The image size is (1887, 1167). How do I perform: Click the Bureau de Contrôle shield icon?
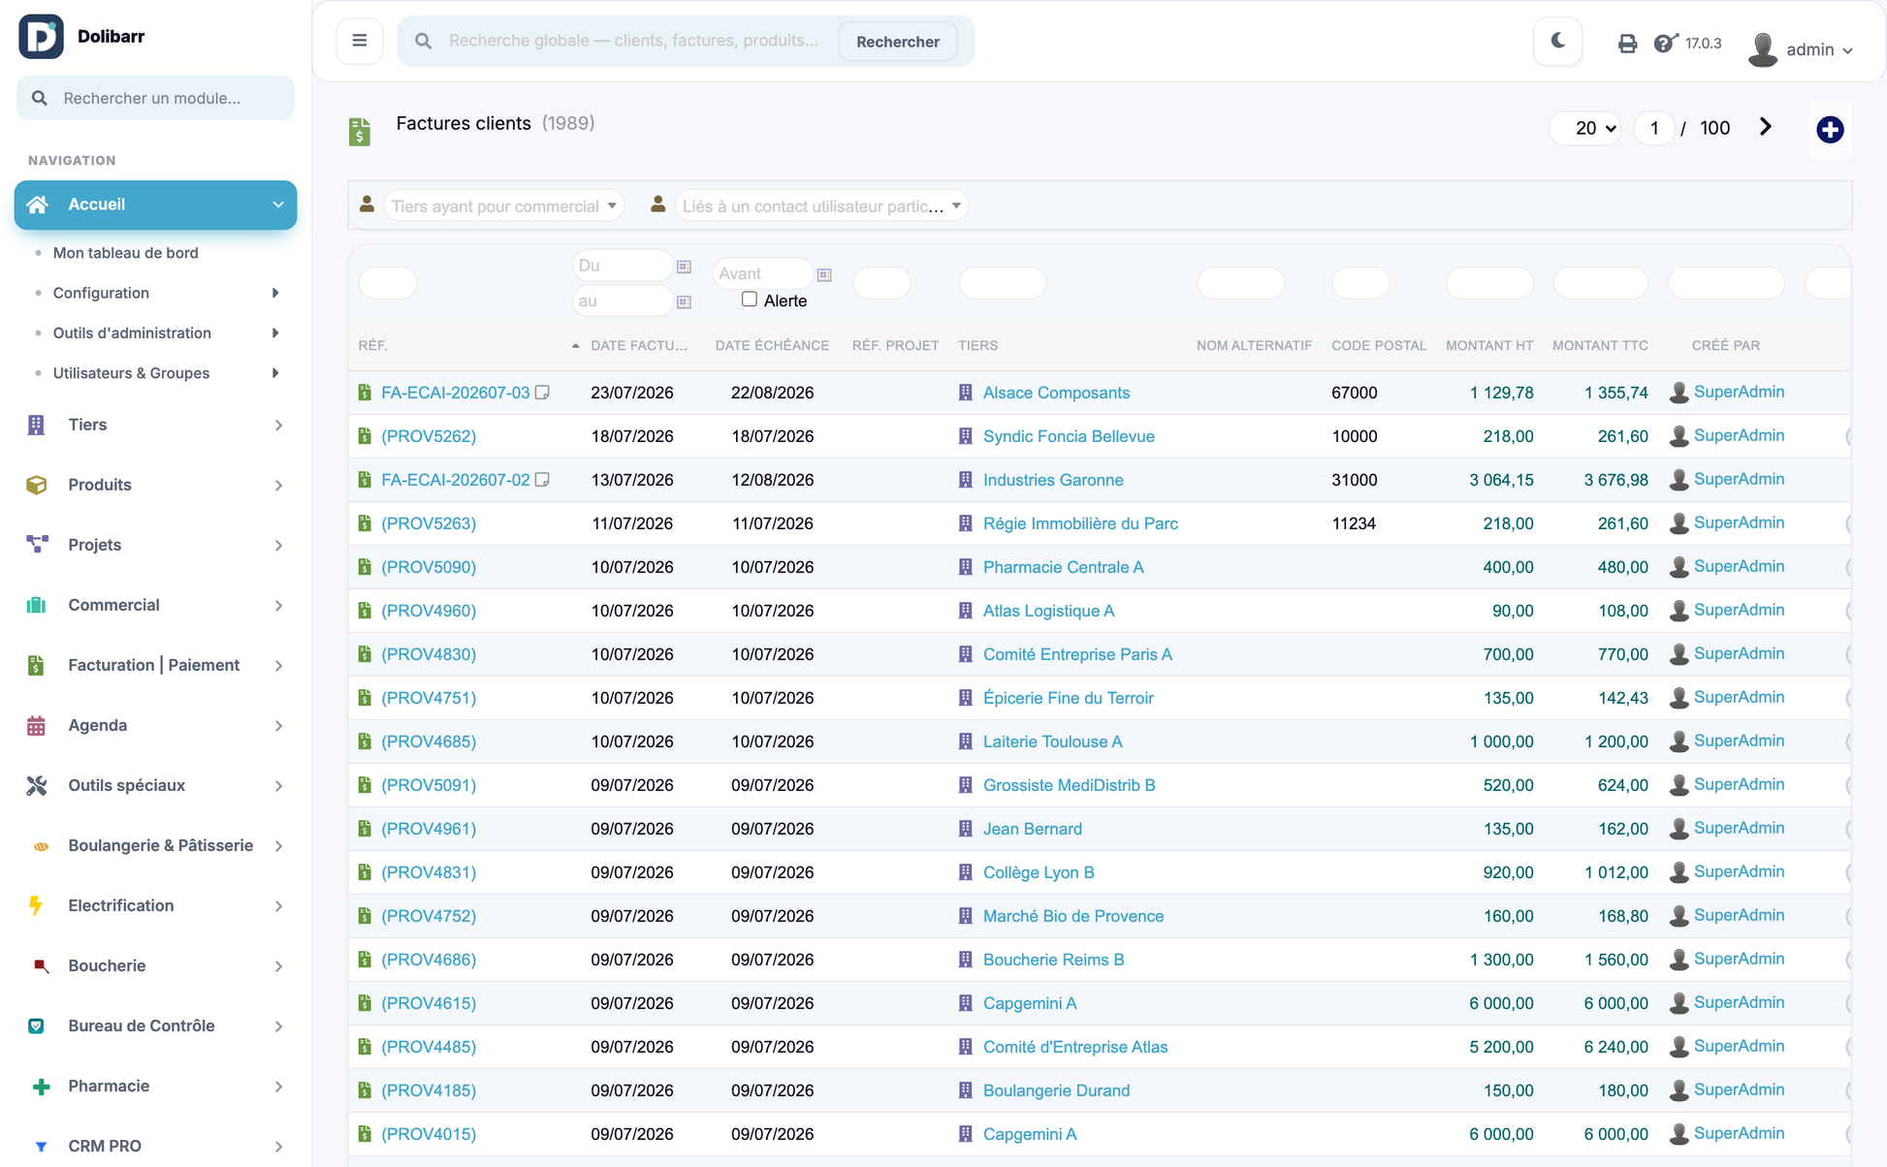point(37,1025)
